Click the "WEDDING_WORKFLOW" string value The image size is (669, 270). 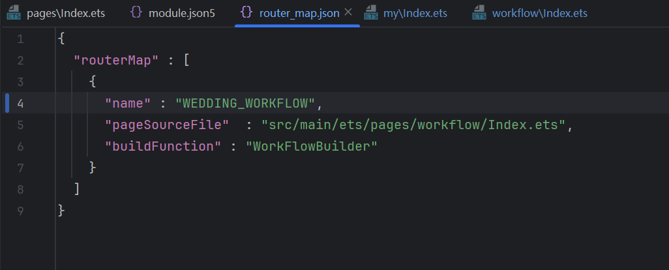245,104
